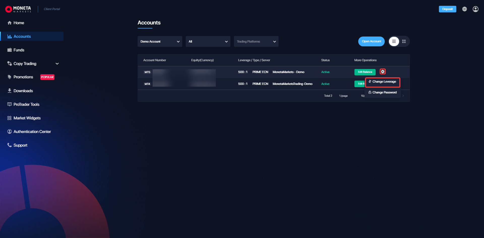The height and width of the screenshot is (238, 484).
Task: Open the Trading Platforms dropdown
Action: click(x=256, y=41)
